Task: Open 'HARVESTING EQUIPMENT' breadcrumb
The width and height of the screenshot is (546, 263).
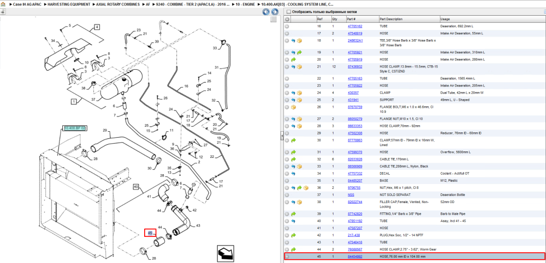Action: click(x=69, y=4)
